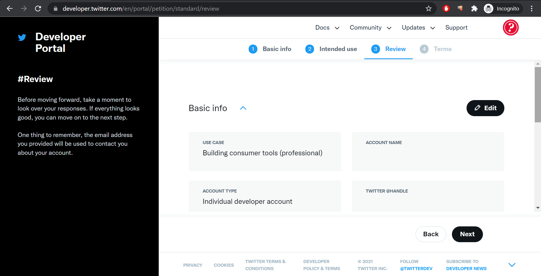Screen dimensions: 541x276
Task: Click the Back button
Action: (x=431, y=234)
